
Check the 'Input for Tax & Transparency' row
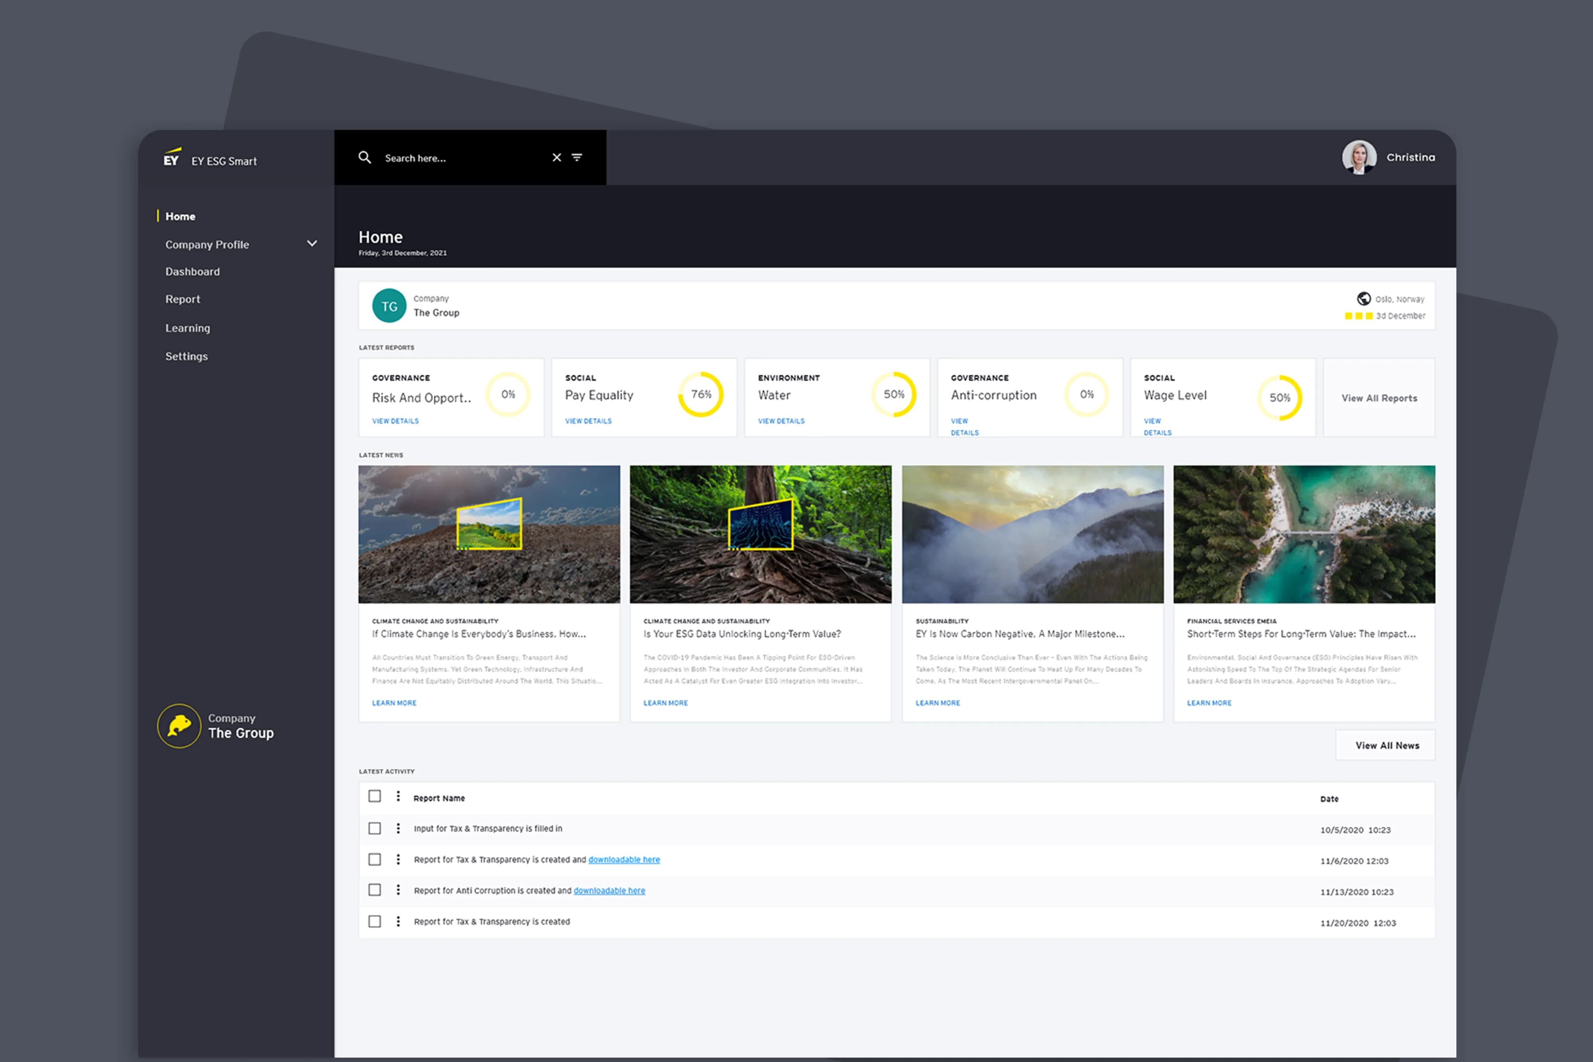click(x=374, y=828)
